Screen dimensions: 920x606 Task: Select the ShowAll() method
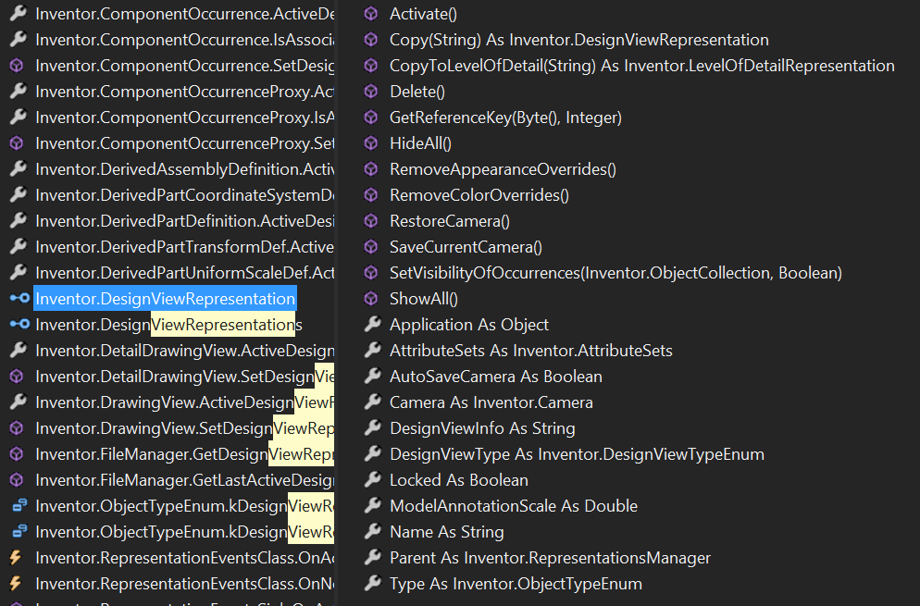point(424,299)
